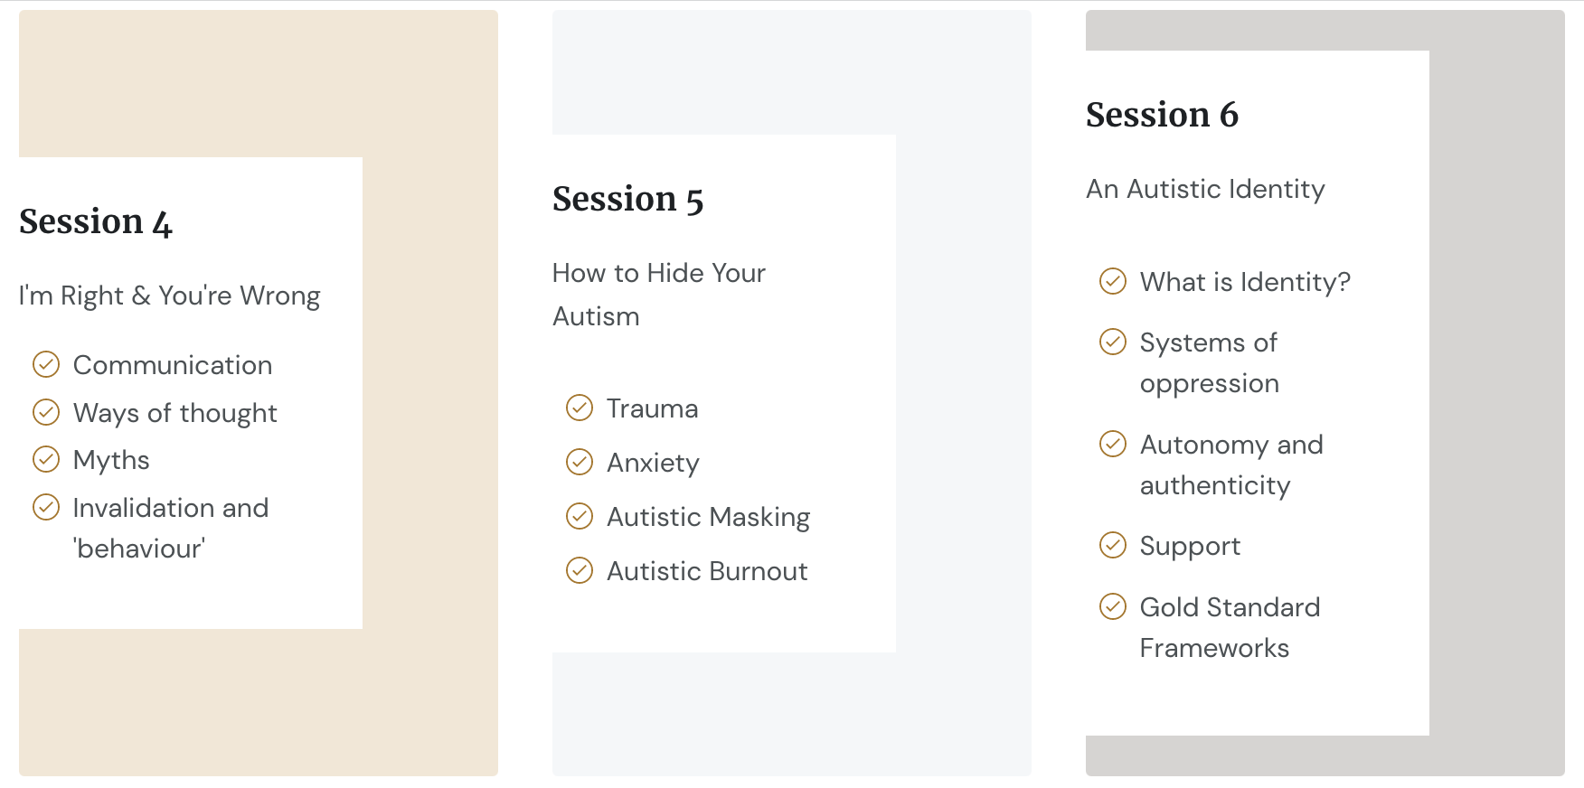Select the An Autistic Identity subtitle
This screenshot has width=1584, height=788.
click(x=1205, y=189)
